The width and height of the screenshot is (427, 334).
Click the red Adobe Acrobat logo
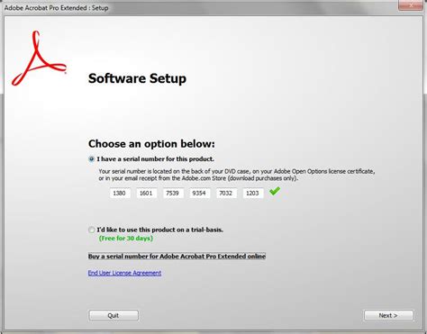39,59
